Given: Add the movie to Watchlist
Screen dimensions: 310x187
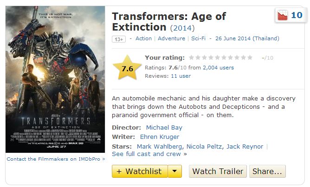Looking at the screenshot, I should click(139, 171).
